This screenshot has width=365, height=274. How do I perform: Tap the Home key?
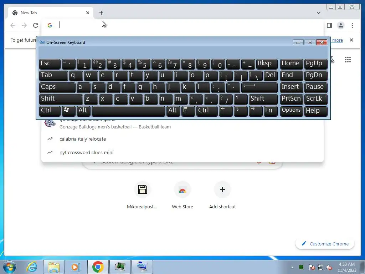pyautogui.click(x=292, y=64)
